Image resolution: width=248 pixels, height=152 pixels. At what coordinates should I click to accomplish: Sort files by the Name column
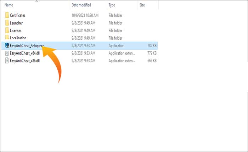click(9, 5)
